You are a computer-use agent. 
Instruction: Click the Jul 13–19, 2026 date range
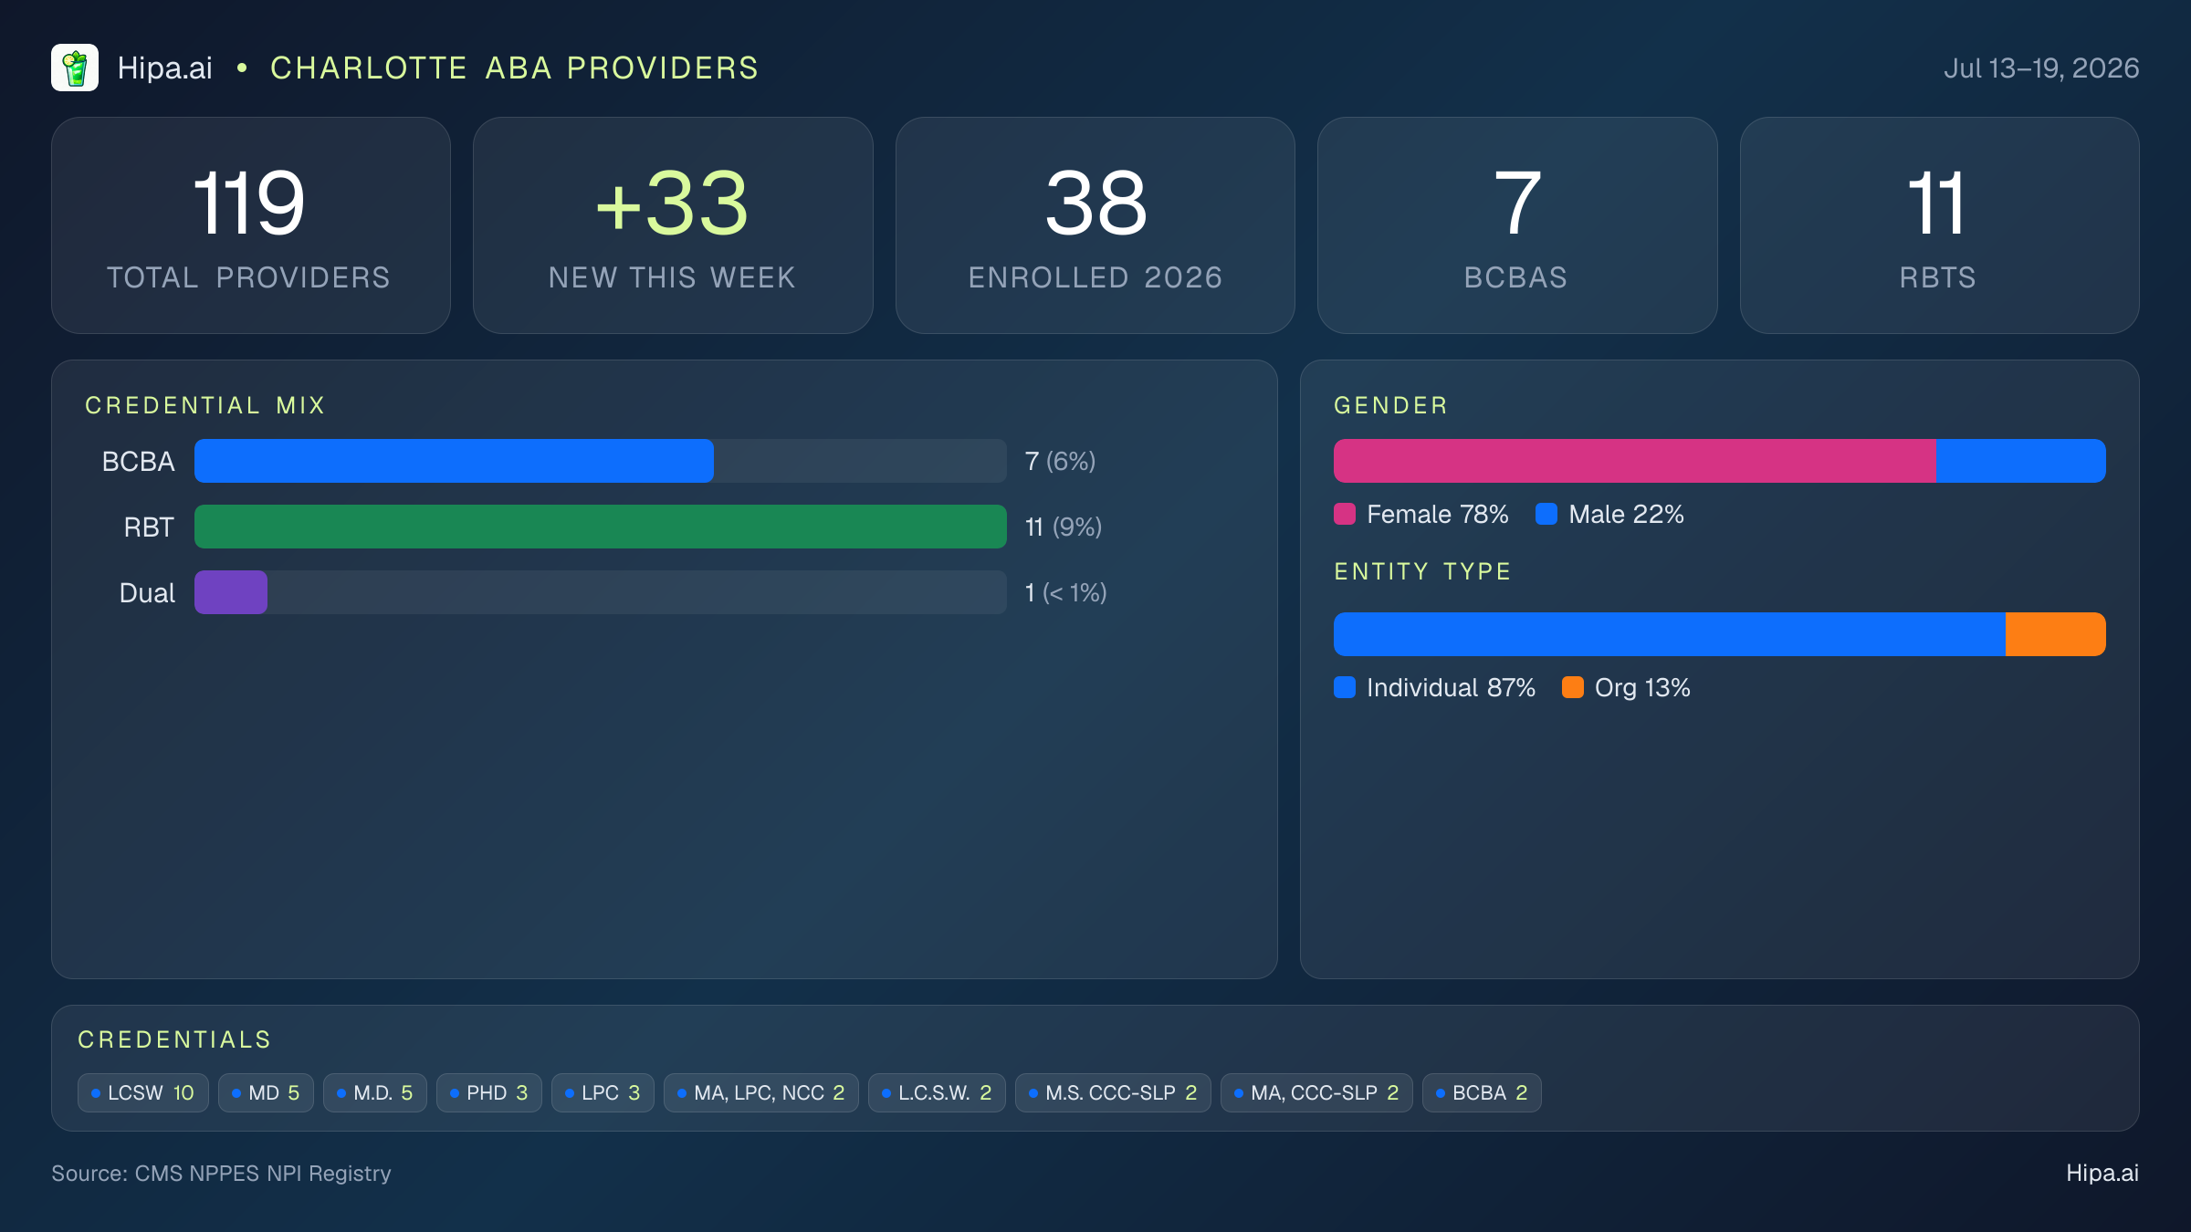pyautogui.click(x=2041, y=68)
